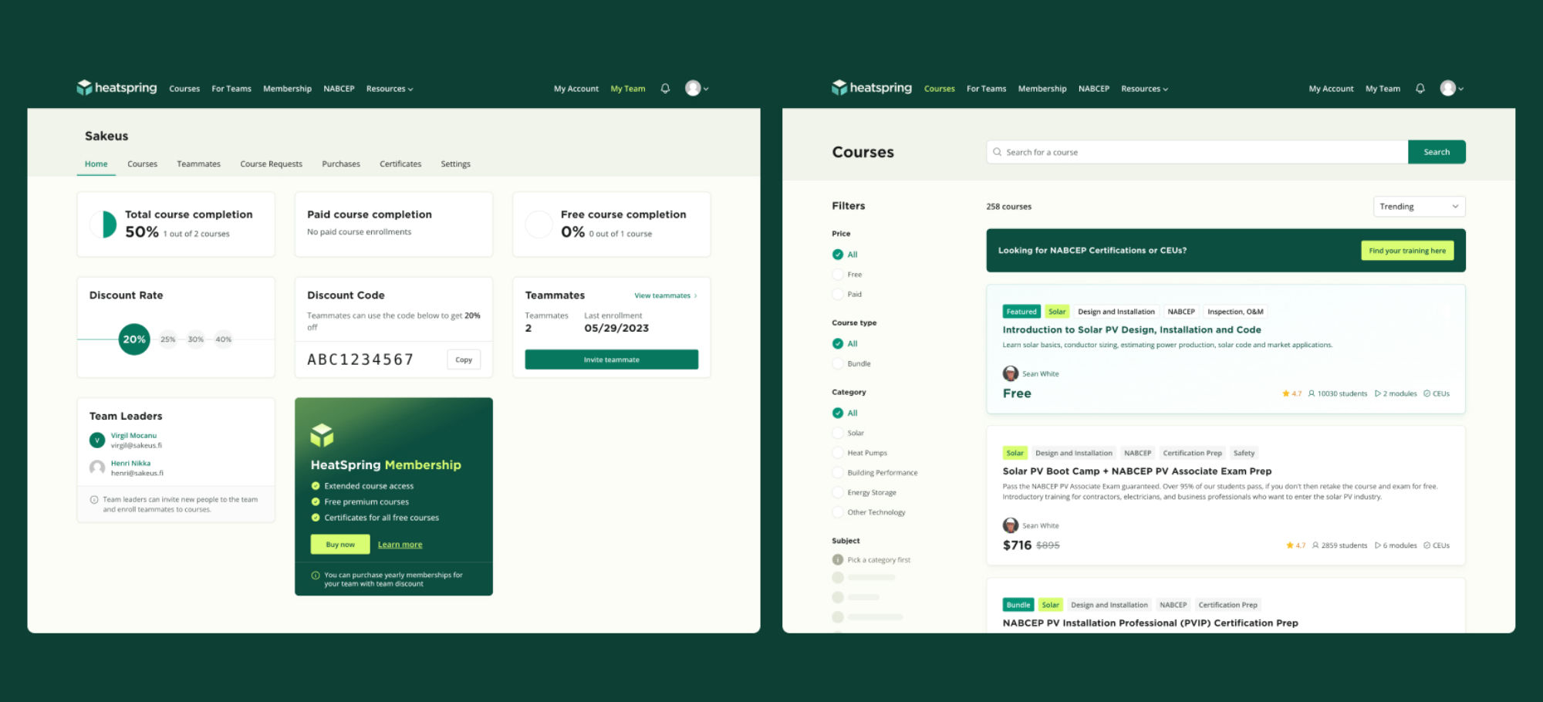Click modules icon showing 6 modules

(x=1378, y=545)
